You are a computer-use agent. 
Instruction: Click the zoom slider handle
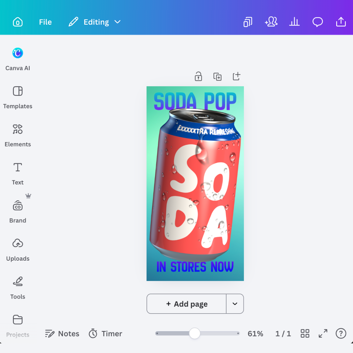[194, 333]
